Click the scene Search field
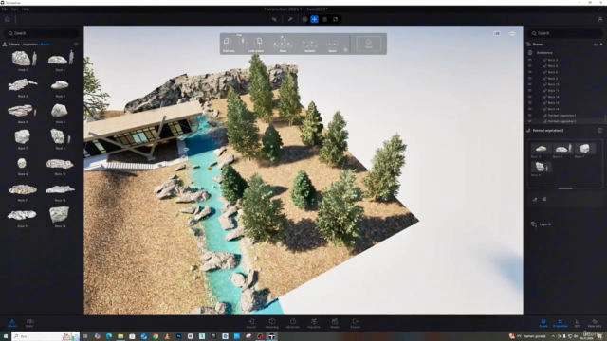607x341 pixels. coord(565,33)
